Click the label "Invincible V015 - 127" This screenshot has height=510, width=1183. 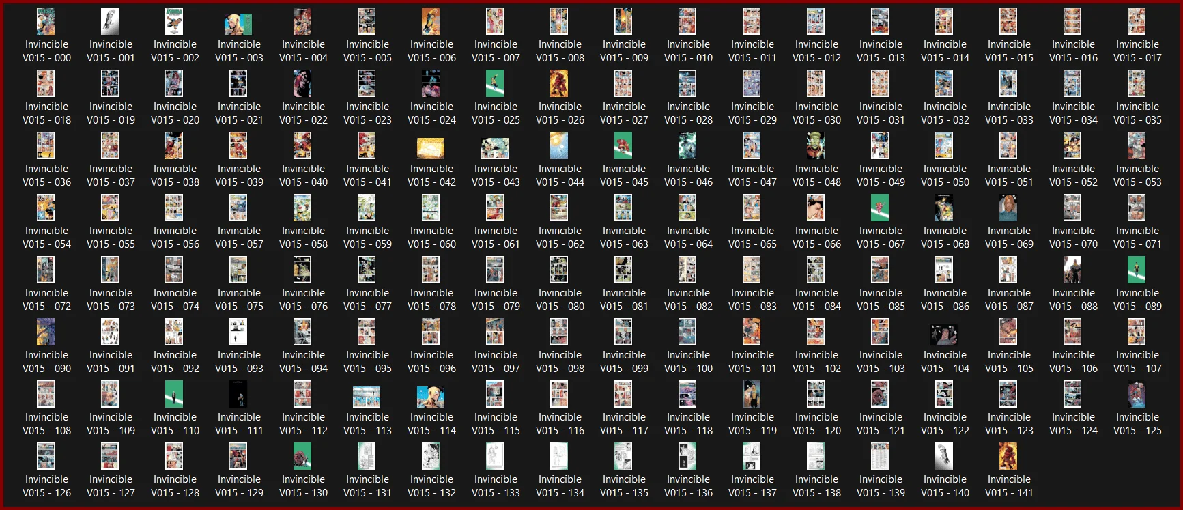point(111,486)
